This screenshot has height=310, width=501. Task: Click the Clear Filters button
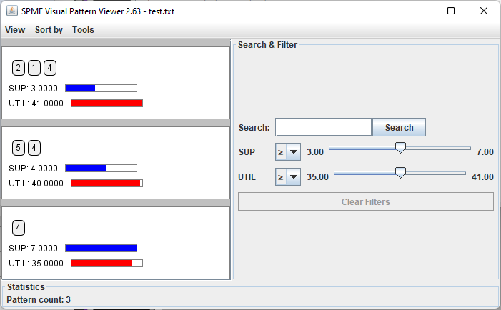(365, 201)
